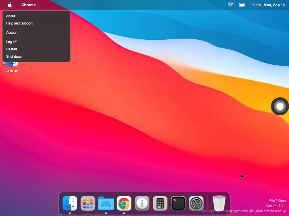The height and width of the screenshot is (216, 289).
Task: Choose the Account menu entry
Action: pos(36,33)
